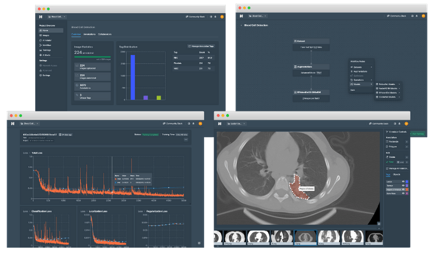Toggle visibility of the bottom tag row
This screenshot has height=253, width=434.
pos(403,193)
